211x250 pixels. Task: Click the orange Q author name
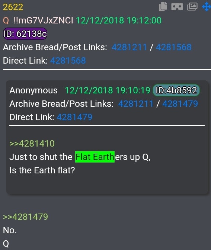(6, 20)
